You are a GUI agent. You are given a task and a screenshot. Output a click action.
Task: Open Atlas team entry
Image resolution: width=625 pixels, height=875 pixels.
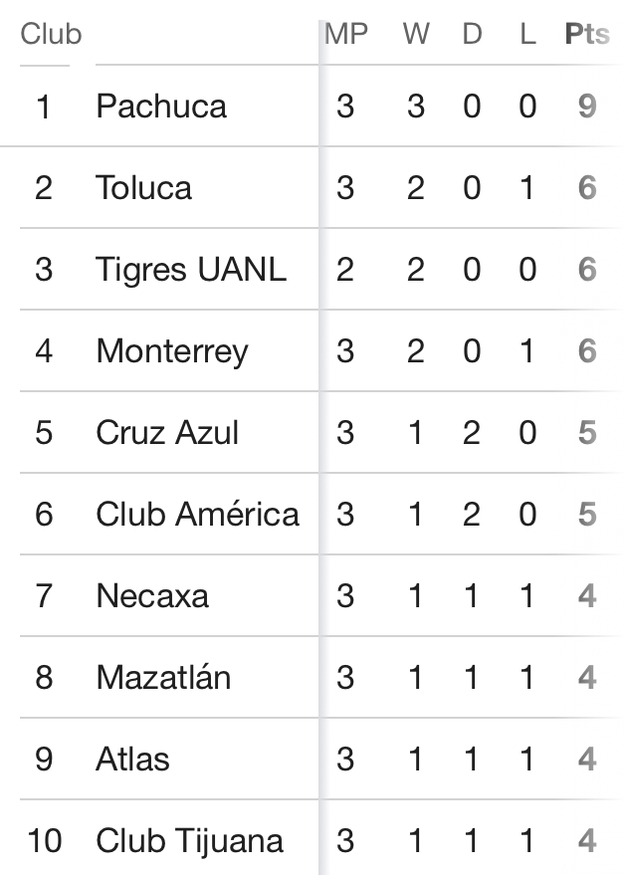[x=132, y=759]
